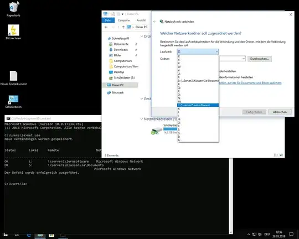The image size is (299, 239).
Task: Open the taskbar clock showing 12:36
Action: pos(279,234)
